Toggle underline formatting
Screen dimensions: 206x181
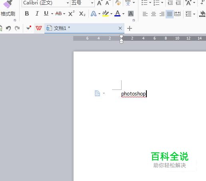click(x=46, y=14)
